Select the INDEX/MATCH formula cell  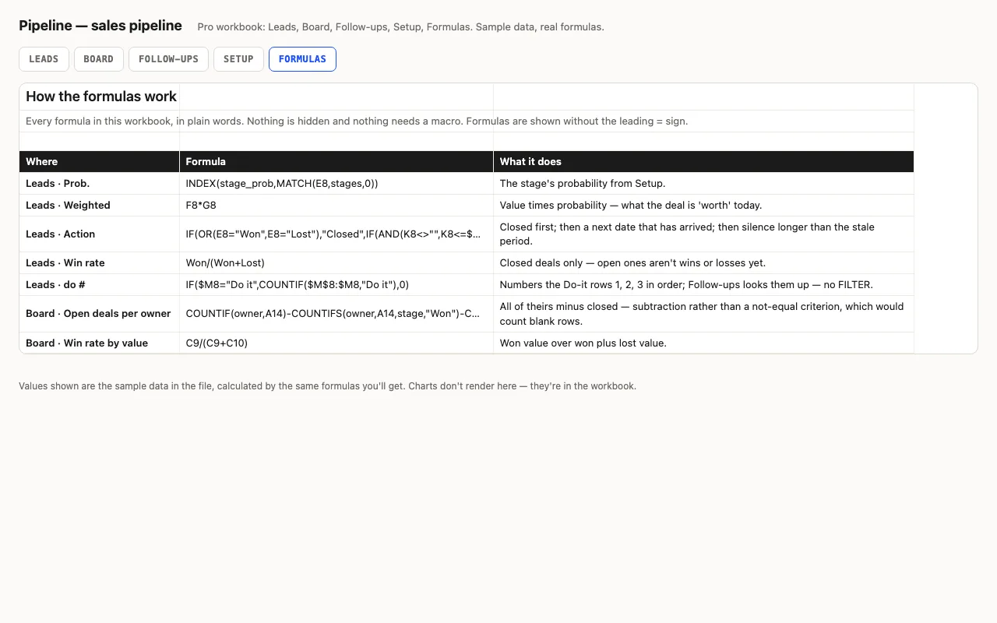point(336,184)
